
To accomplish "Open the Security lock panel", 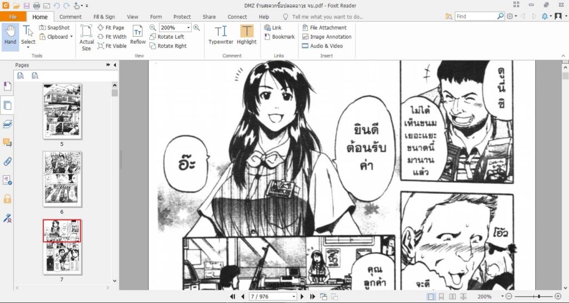I will tap(7, 199).
